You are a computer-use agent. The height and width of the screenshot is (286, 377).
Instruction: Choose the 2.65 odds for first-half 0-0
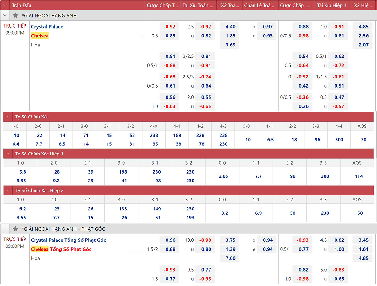click(223, 176)
